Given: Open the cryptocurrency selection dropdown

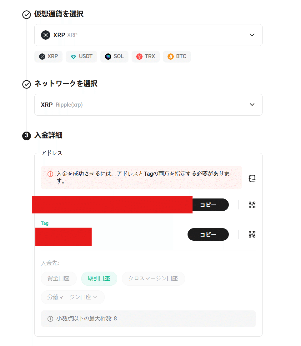Looking at the screenshot, I should tap(252, 35).
